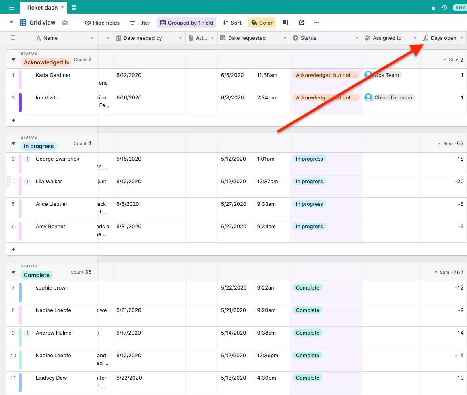The height and width of the screenshot is (395, 467).
Task: Collapse the In progress status group
Action: [x=13, y=143]
